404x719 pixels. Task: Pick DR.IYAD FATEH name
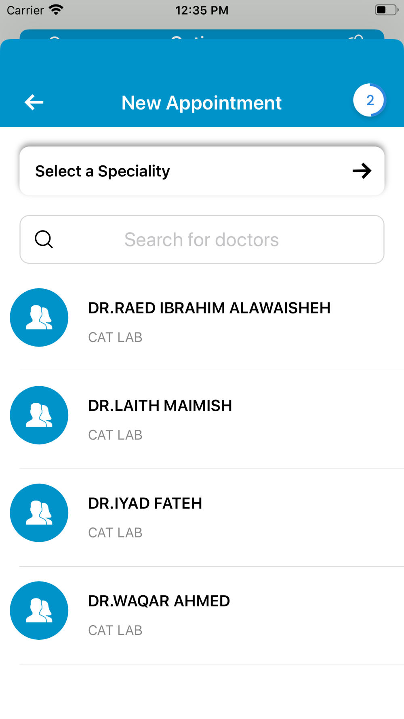[145, 503]
